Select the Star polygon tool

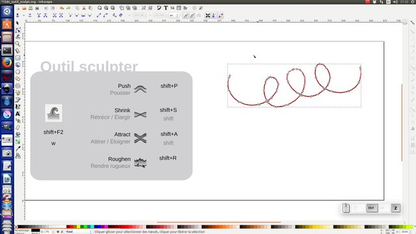pos(18,79)
